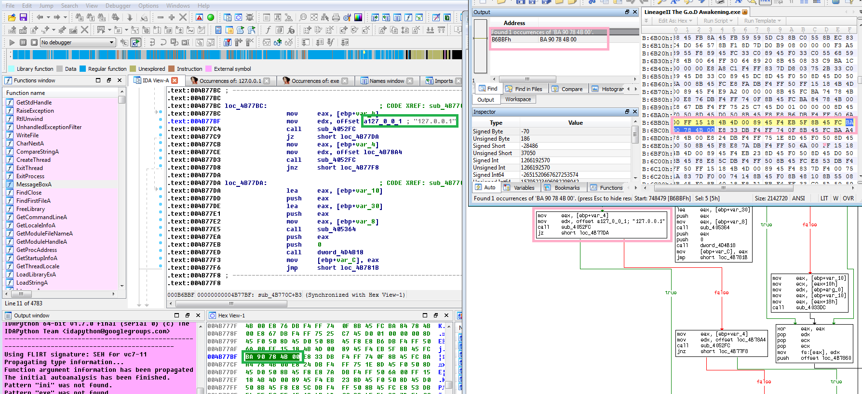Open the Jump menu
Image resolution: width=862 pixels, height=394 pixels.
[46, 6]
